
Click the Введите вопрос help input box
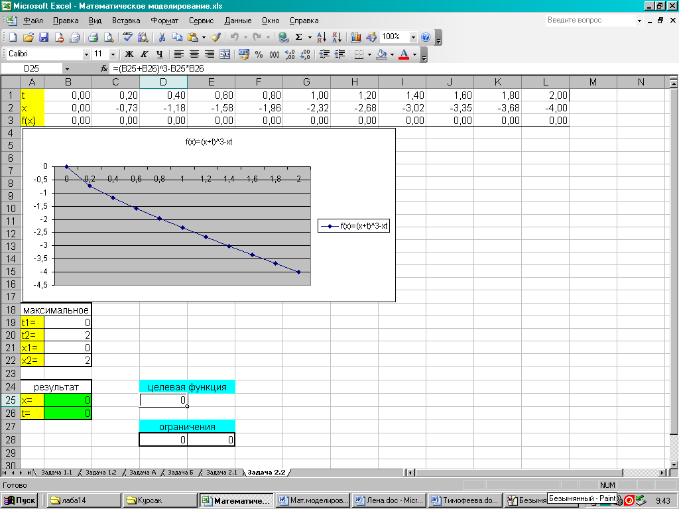click(x=589, y=21)
